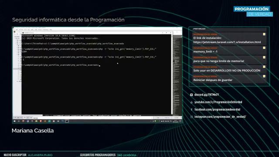The height and width of the screenshot is (157, 279).
Task: Click 'Seguridad informática desde la Programación' title
Action: [x=68, y=20]
